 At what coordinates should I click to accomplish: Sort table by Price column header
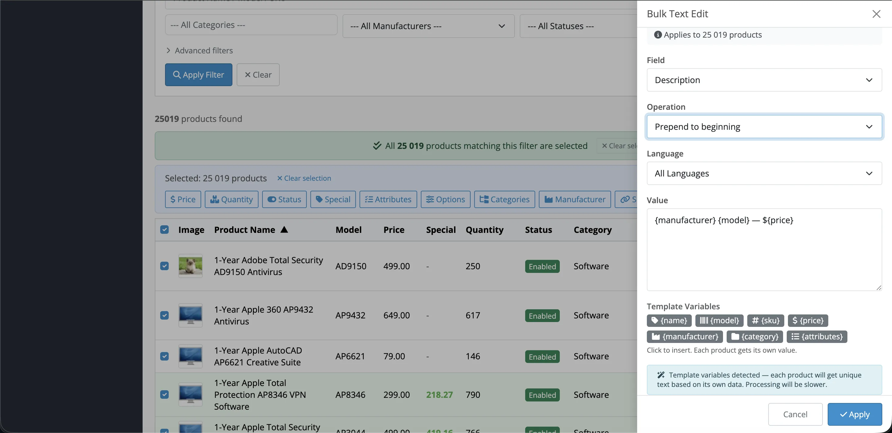[x=394, y=230]
